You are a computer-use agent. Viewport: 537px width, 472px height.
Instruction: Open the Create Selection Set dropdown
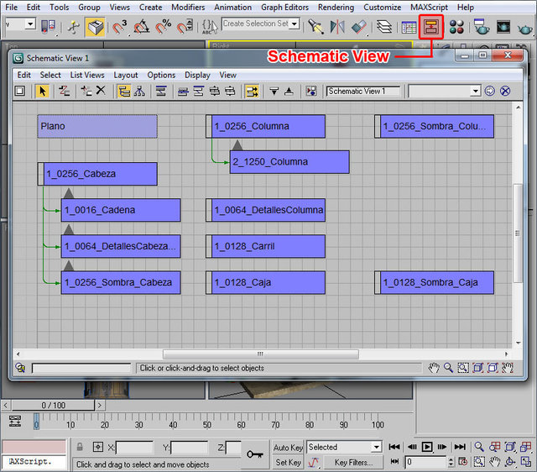[x=293, y=24]
